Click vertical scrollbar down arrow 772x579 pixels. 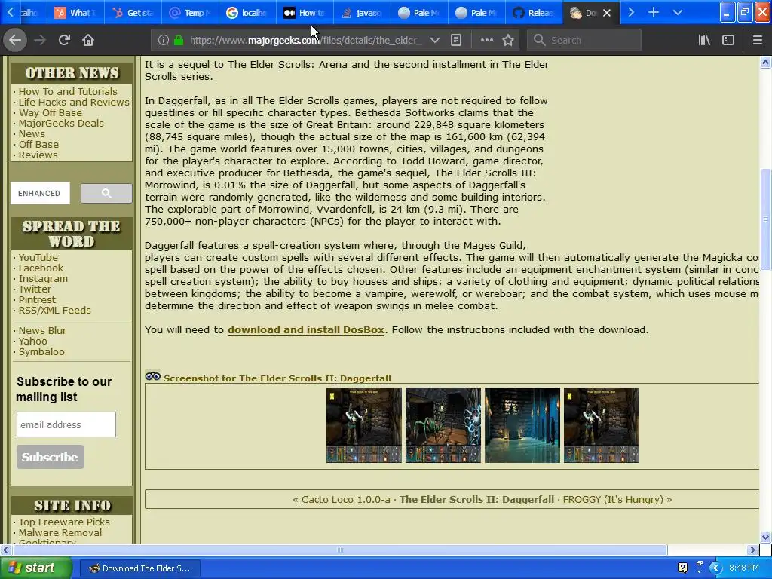(x=765, y=537)
